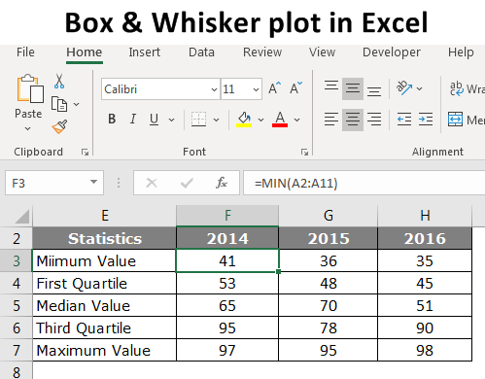The width and height of the screenshot is (485, 379).
Task: Align text left in cell
Action: pyautogui.click(x=331, y=120)
